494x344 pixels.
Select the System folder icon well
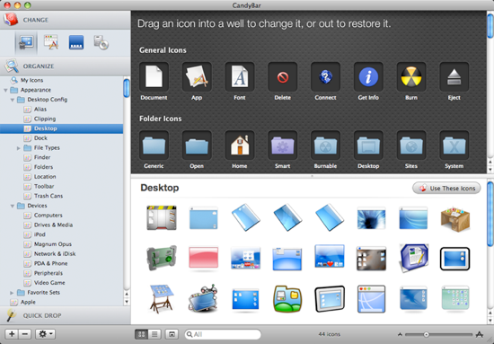pyautogui.click(x=454, y=146)
